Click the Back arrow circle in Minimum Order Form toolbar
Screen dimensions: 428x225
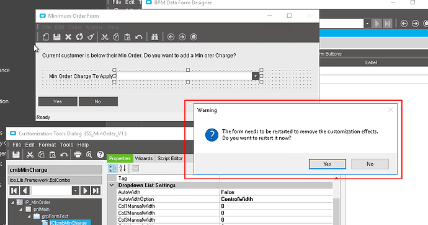[x=171, y=36]
